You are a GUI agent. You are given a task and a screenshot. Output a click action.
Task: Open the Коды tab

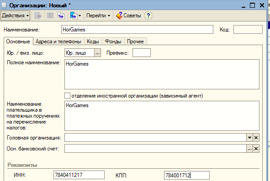pos(93,41)
